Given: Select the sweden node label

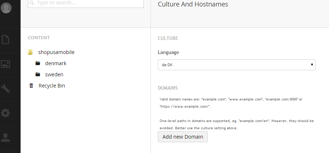Looking at the screenshot, I should pyautogui.click(x=54, y=75).
